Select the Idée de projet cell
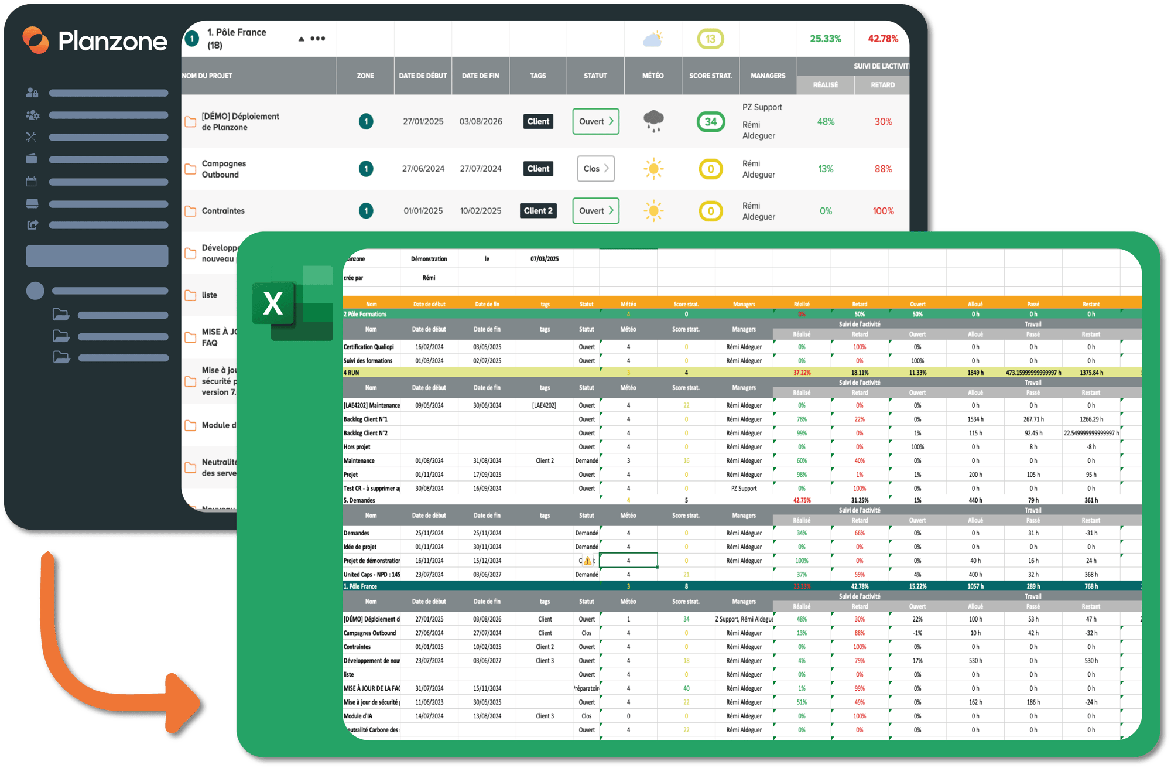Viewport: 1171px width, 768px height. coord(371,547)
